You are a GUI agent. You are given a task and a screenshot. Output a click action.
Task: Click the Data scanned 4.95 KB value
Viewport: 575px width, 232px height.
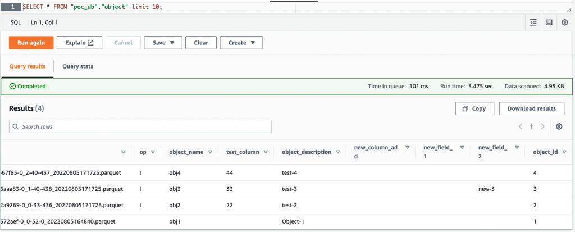click(554, 87)
